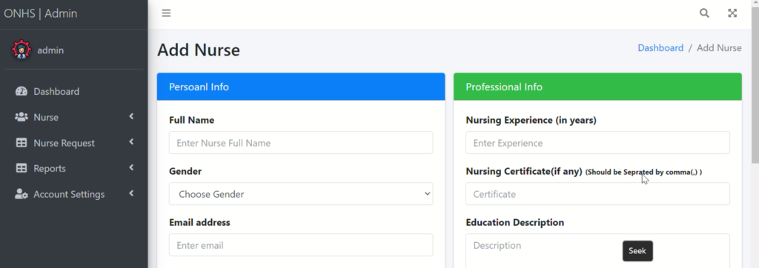
Task: Click the Nurse group icon
Action: pyautogui.click(x=21, y=117)
